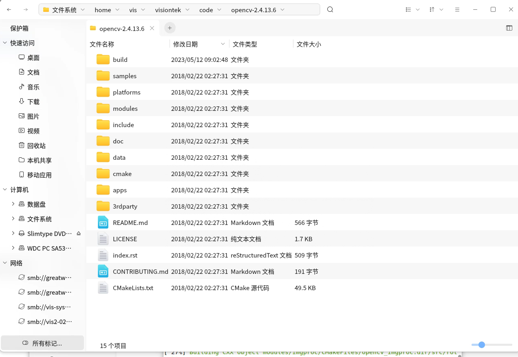Collapse the 计算机 section
This screenshot has height=357, width=518.
pos(5,190)
